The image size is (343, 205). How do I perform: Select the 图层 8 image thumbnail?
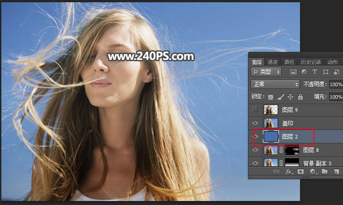[271, 150]
